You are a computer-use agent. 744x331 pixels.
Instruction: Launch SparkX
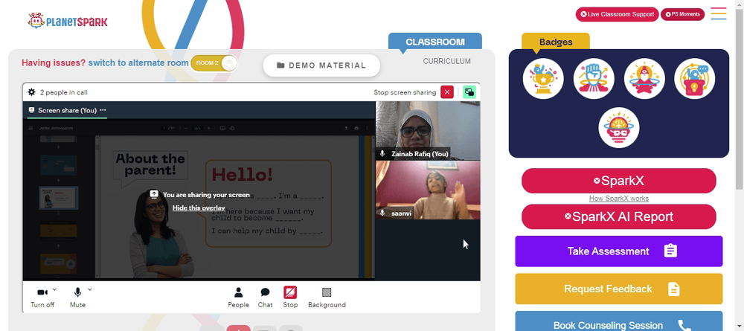coord(619,181)
